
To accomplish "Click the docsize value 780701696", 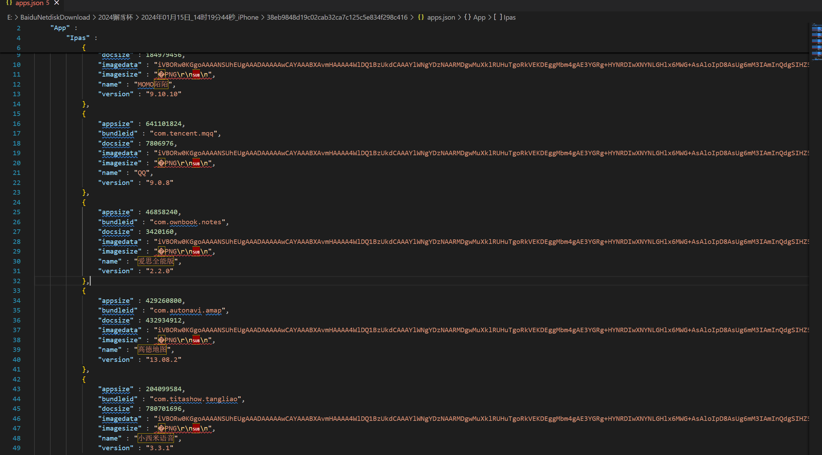I will (x=164, y=409).
